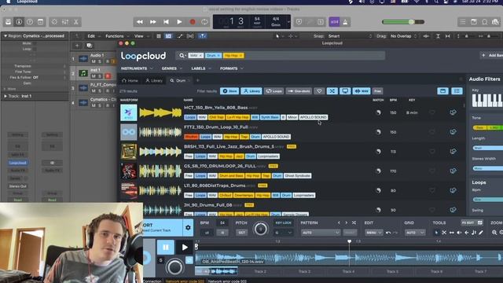
Task: Add new track plus button
Action: click(x=77, y=46)
